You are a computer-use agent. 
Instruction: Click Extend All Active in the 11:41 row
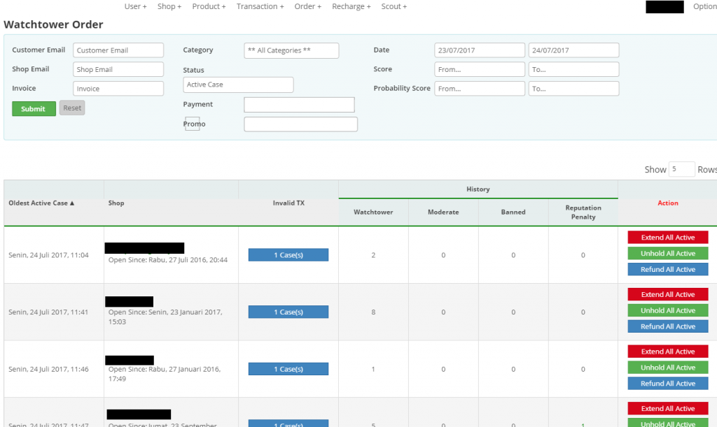click(667, 294)
